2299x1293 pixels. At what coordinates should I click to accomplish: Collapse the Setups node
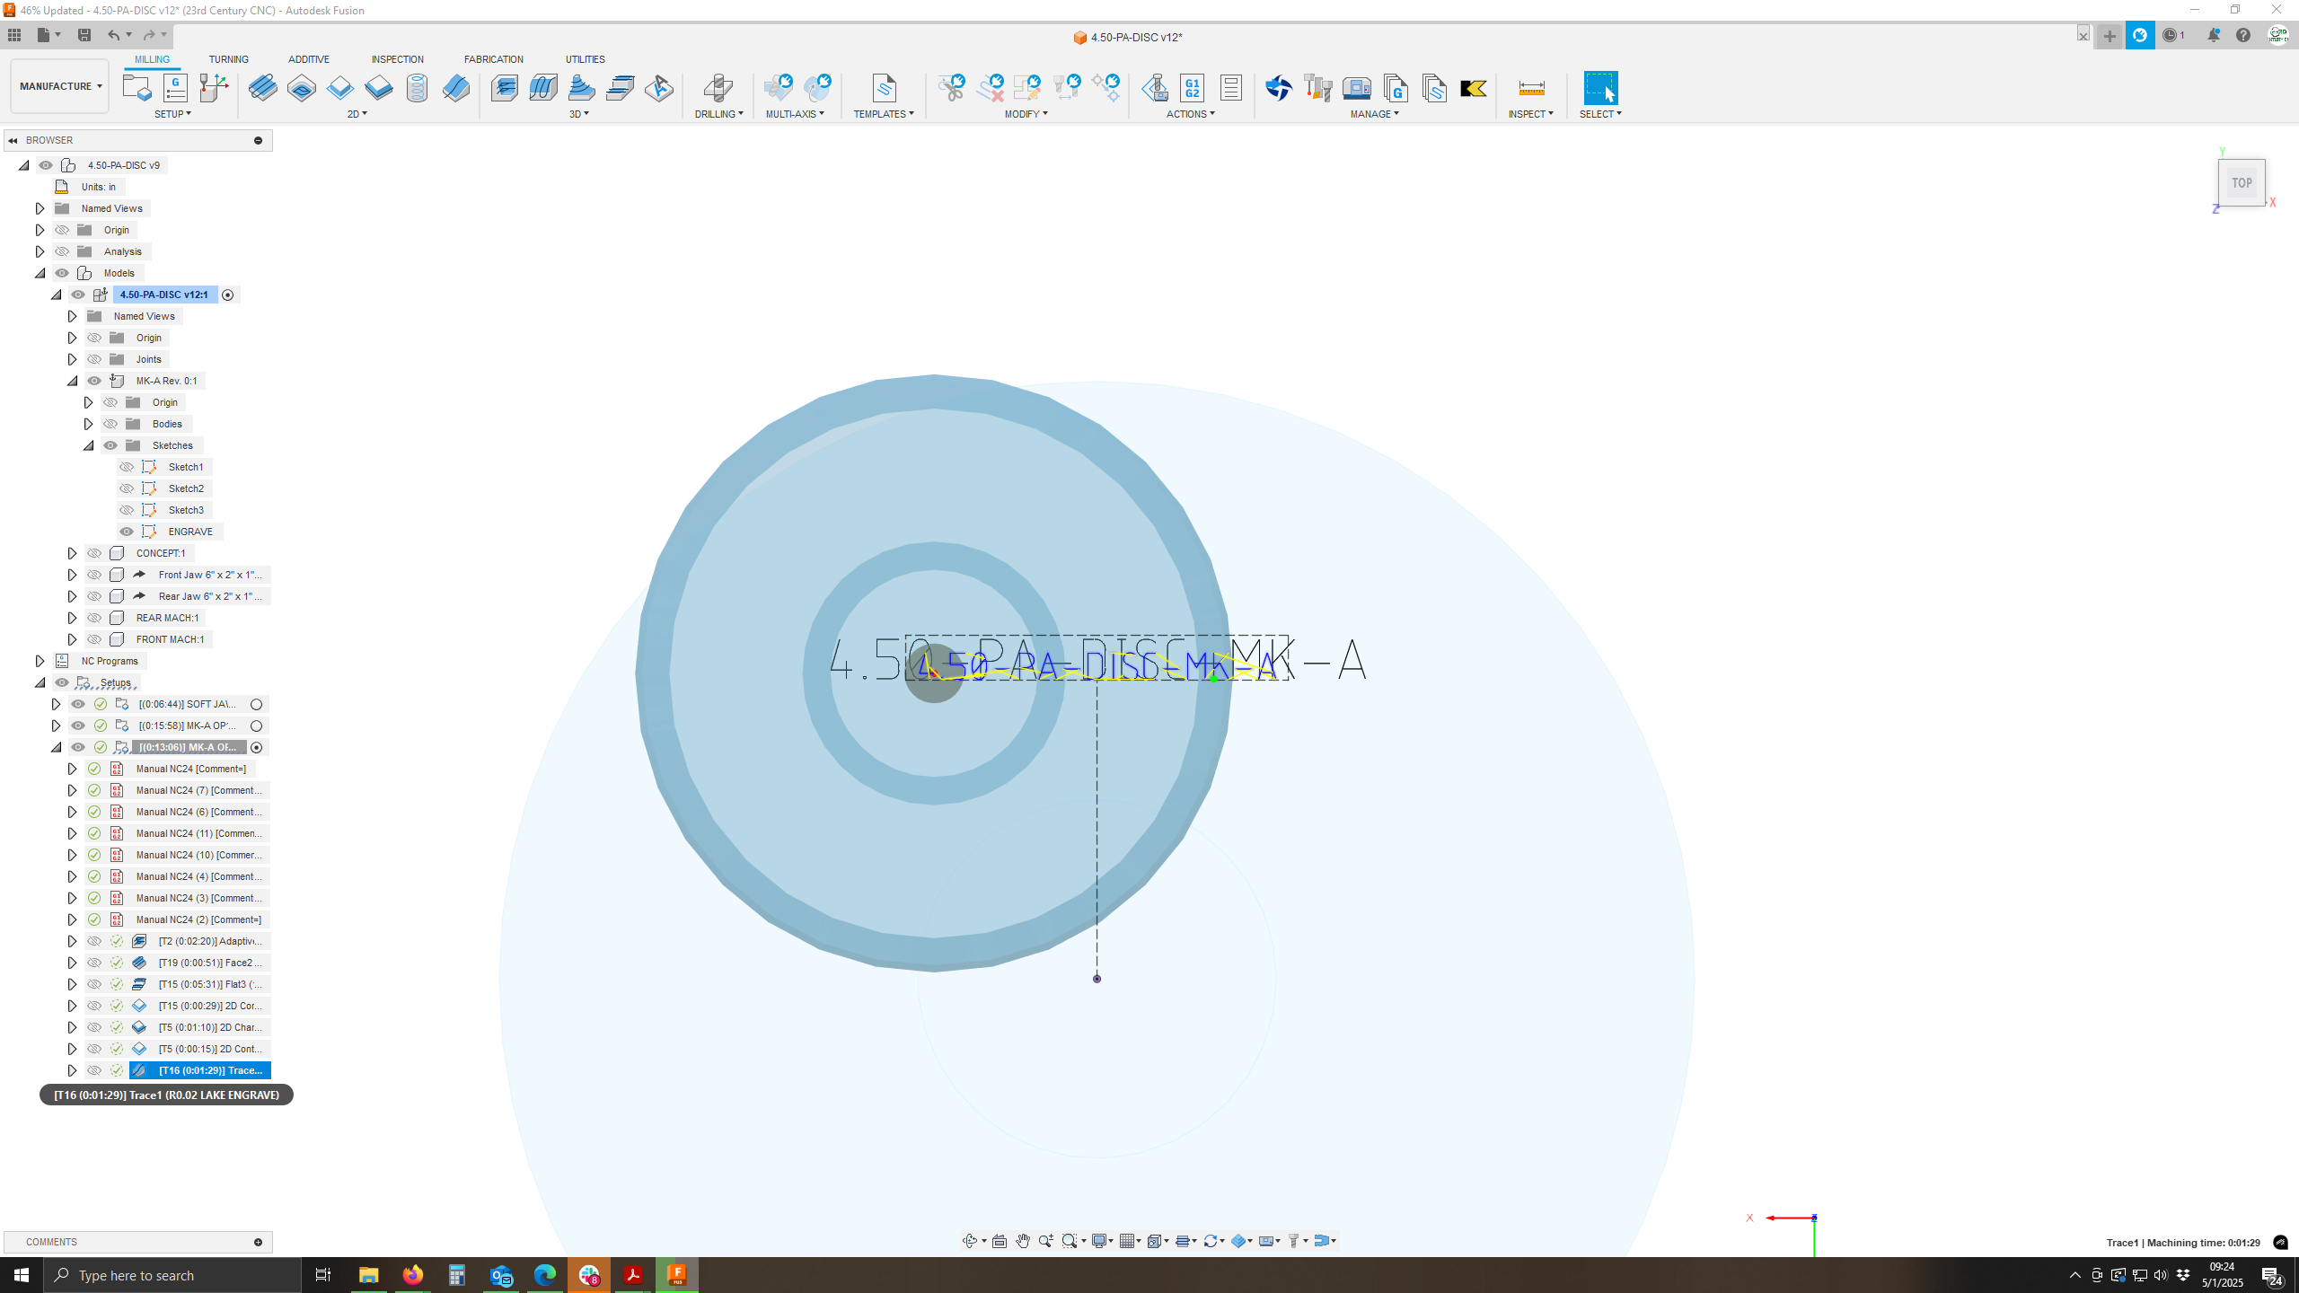point(40,682)
